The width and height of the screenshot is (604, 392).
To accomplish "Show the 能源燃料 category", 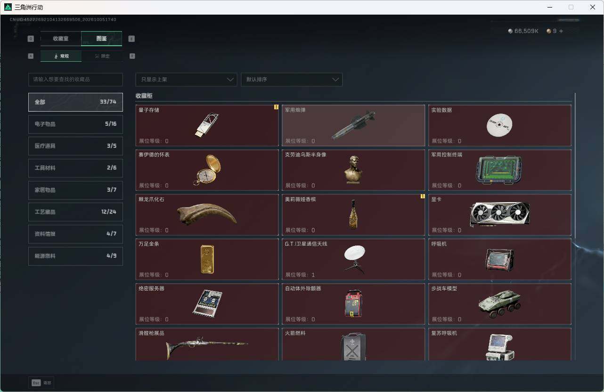I will click(75, 256).
